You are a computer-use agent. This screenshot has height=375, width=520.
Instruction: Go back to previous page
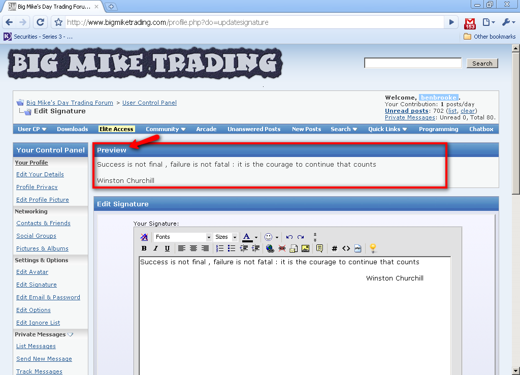(9, 22)
